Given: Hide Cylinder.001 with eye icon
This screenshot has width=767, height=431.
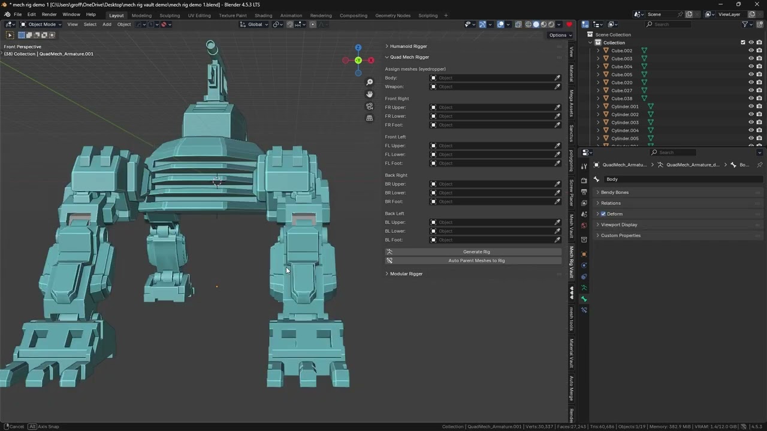Looking at the screenshot, I should (x=751, y=107).
